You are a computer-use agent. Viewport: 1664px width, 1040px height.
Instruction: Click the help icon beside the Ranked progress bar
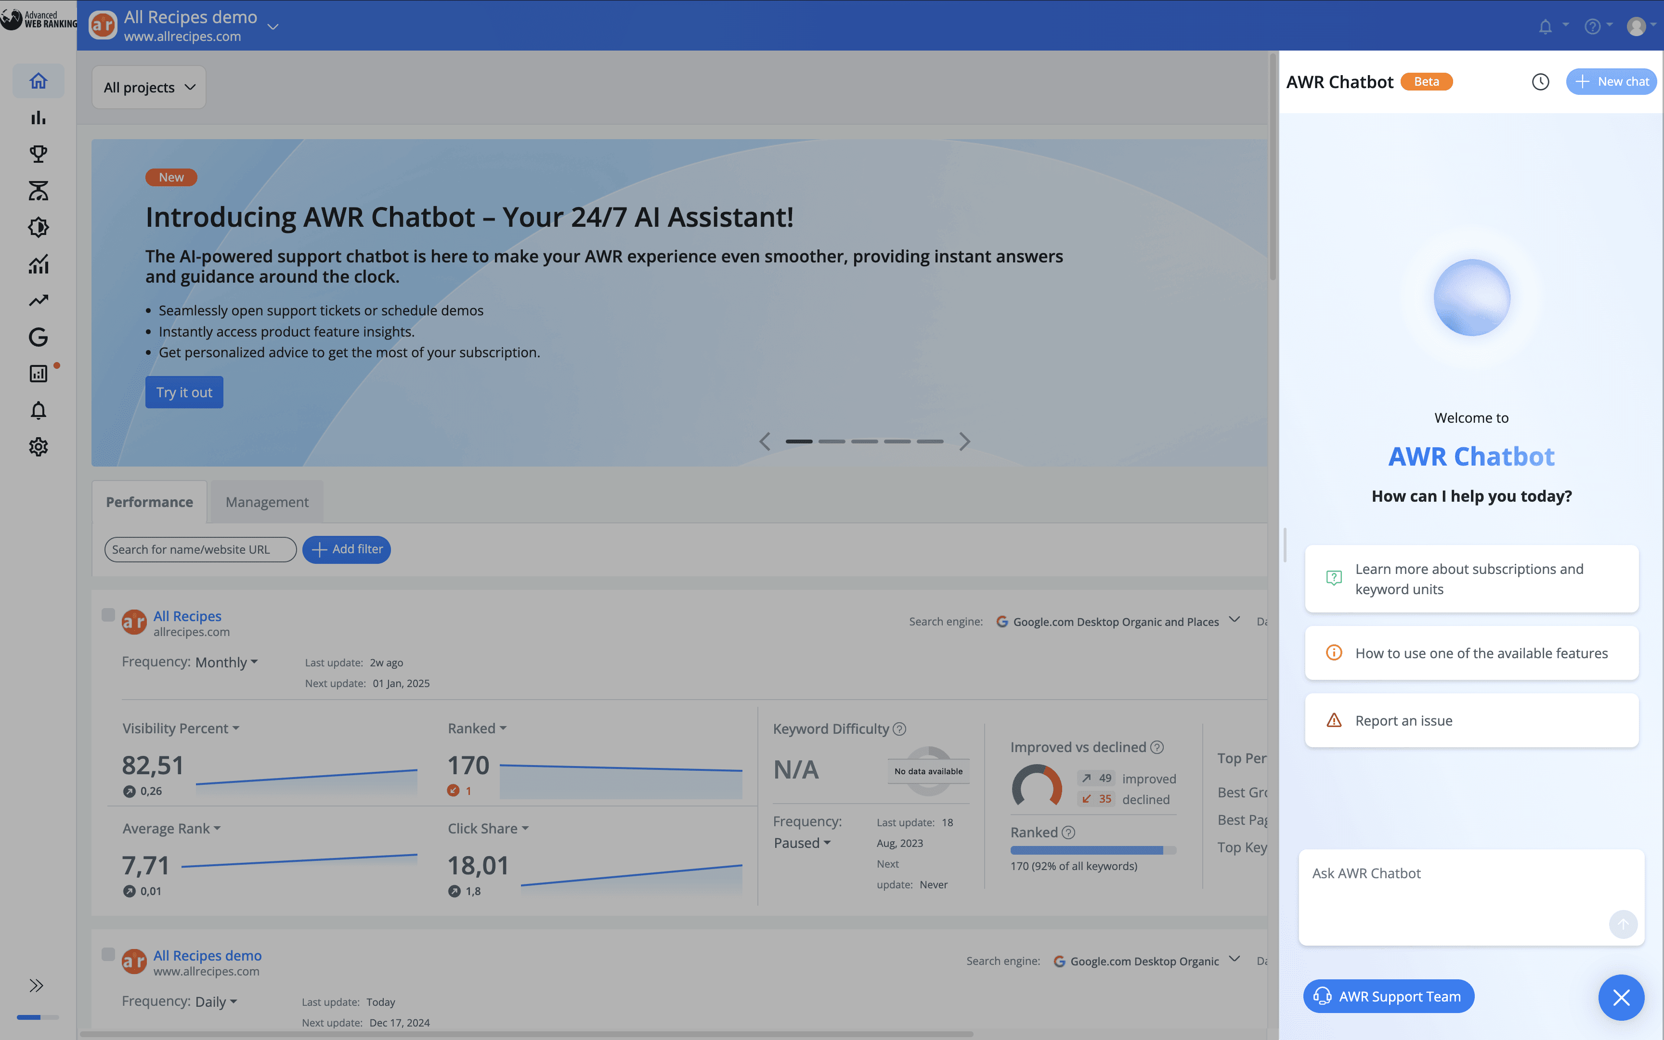point(1068,832)
